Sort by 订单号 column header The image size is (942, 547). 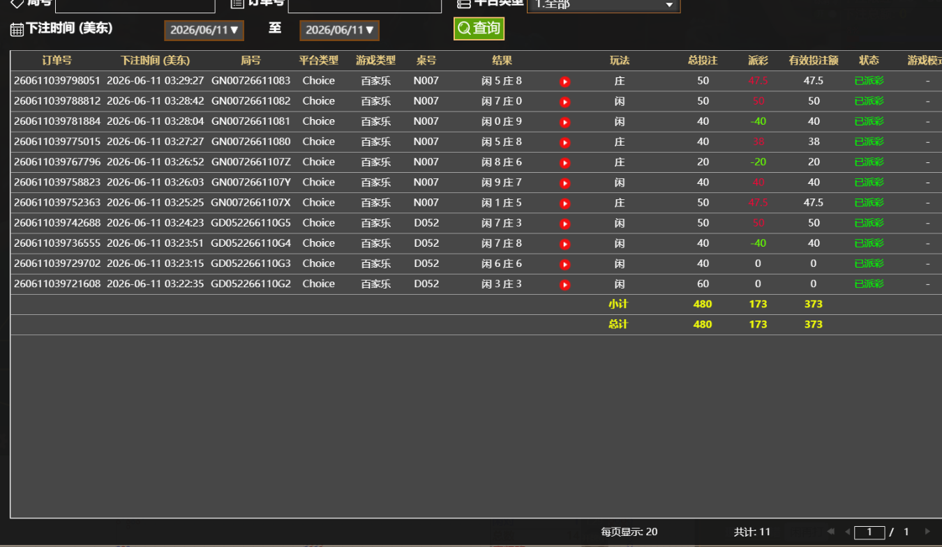coord(57,61)
